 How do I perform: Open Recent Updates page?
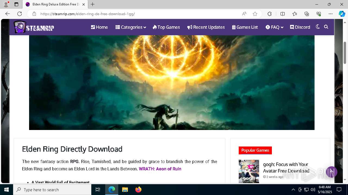tap(206, 27)
